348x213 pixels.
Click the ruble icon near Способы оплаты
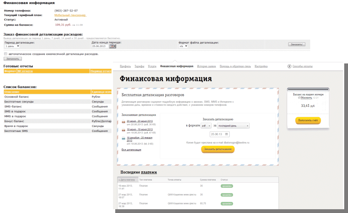point(289,66)
